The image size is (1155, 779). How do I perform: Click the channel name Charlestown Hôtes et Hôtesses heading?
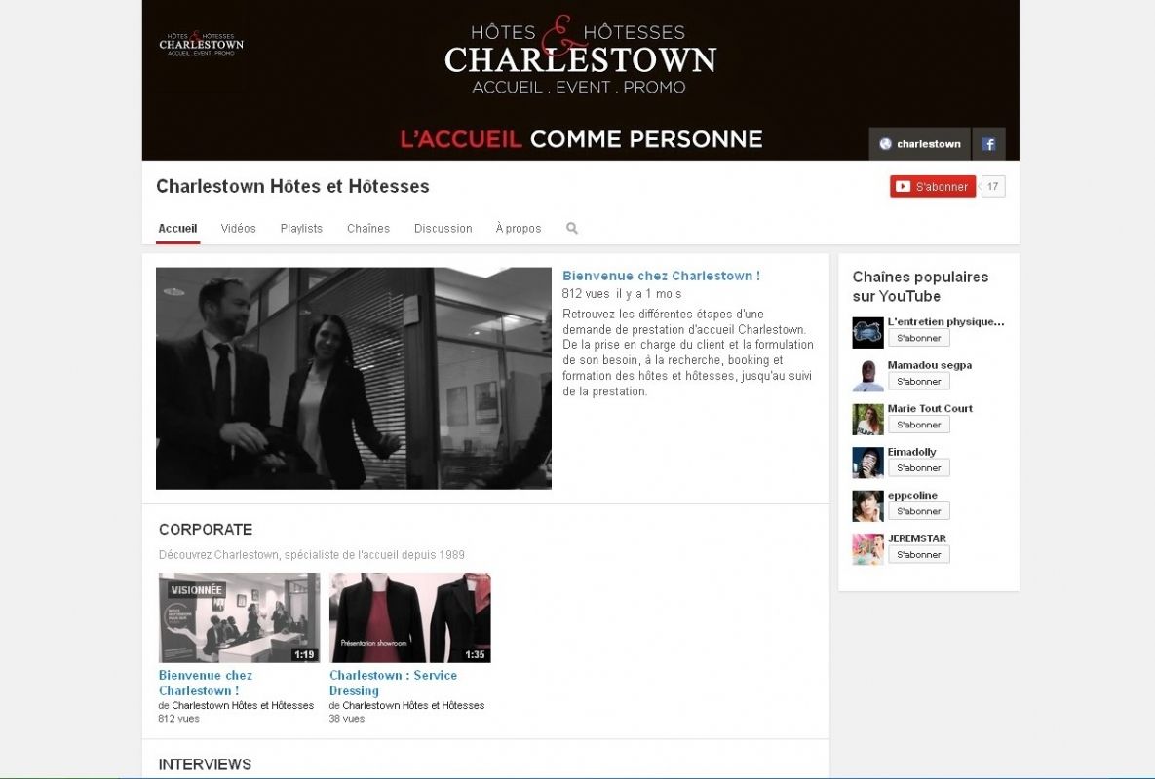click(292, 186)
